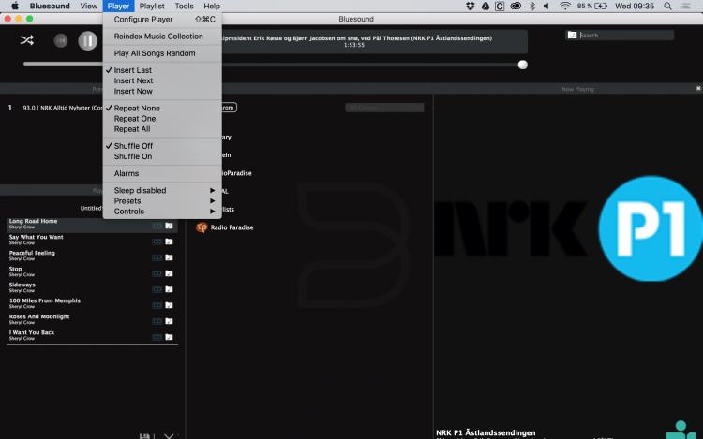This screenshot has width=703, height=439.
Task: Open the Creative Cloud menu bar icon
Action: (516, 6)
